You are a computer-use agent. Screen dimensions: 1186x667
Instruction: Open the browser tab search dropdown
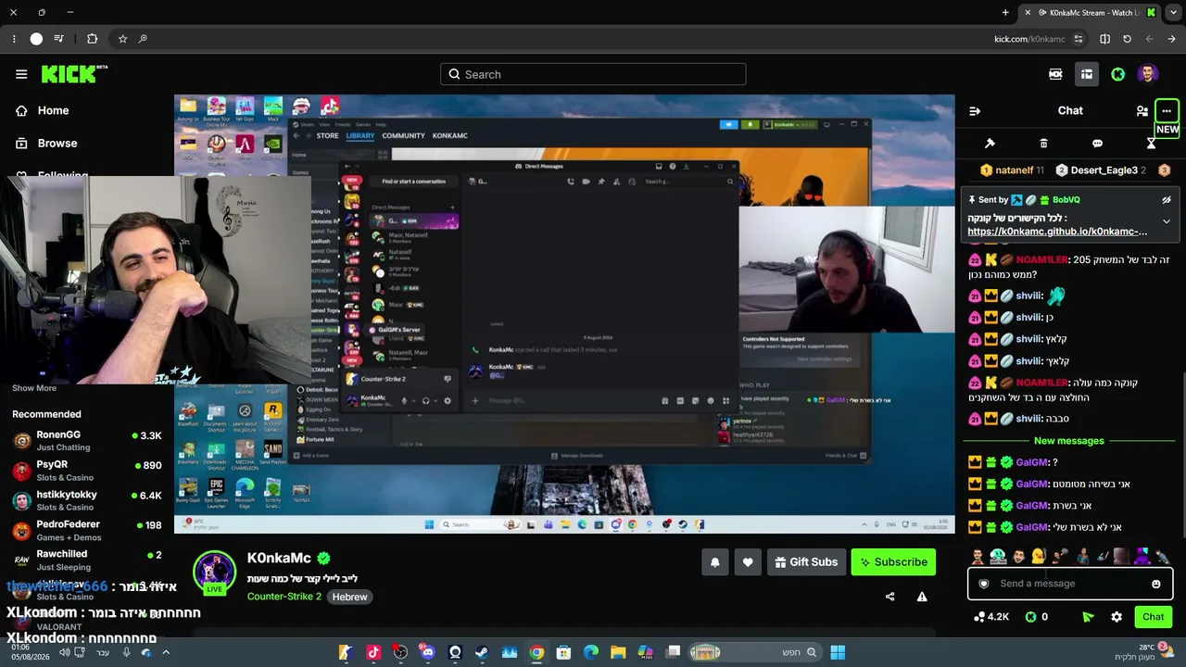pos(1172,12)
